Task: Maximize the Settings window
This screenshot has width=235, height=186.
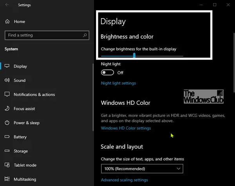Action: click(215, 5)
